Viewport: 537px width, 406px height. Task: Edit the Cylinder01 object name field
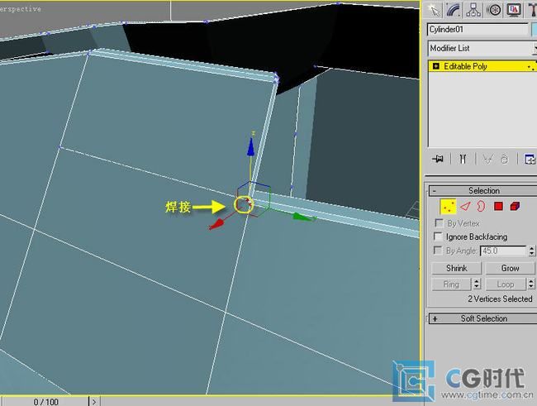point(478,30)
